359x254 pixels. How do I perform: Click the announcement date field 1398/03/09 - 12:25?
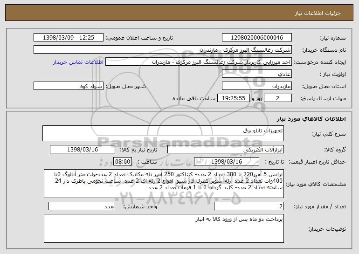click(x=69, y=38)
